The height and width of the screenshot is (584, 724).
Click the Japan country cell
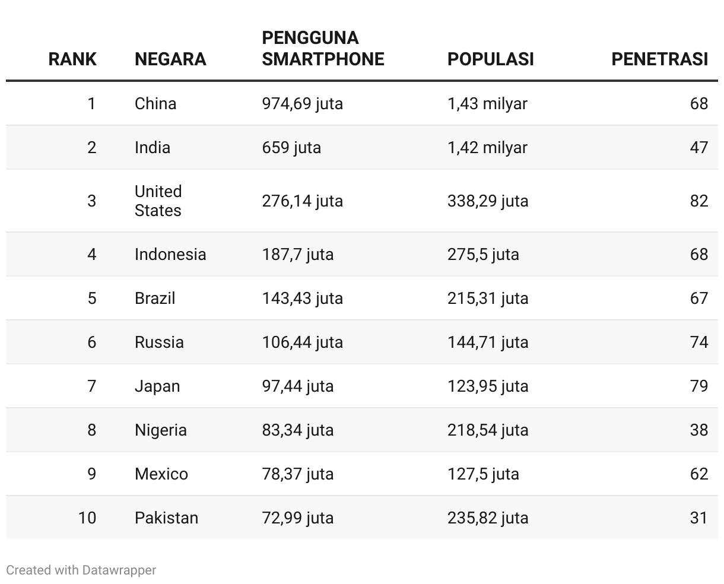[x=157, y=386]
